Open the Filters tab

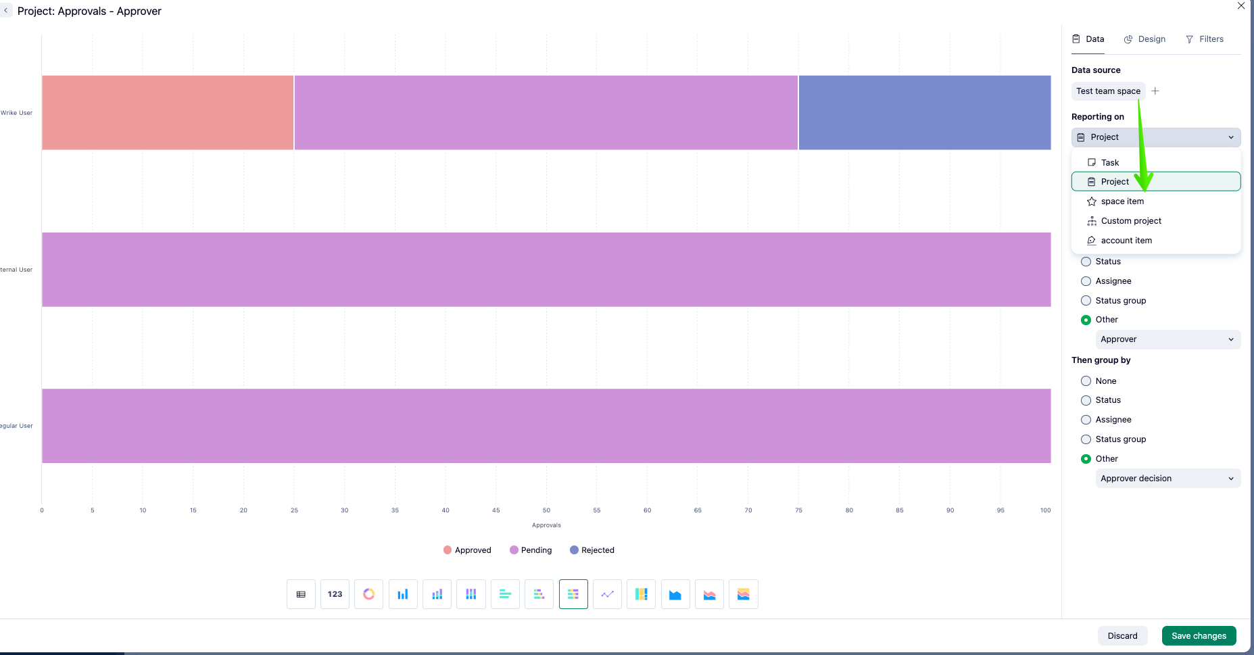point(1205,39)
